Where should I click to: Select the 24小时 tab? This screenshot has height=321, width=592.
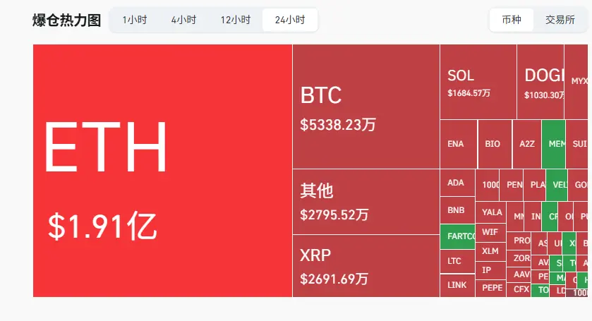[x=290, y=20]
